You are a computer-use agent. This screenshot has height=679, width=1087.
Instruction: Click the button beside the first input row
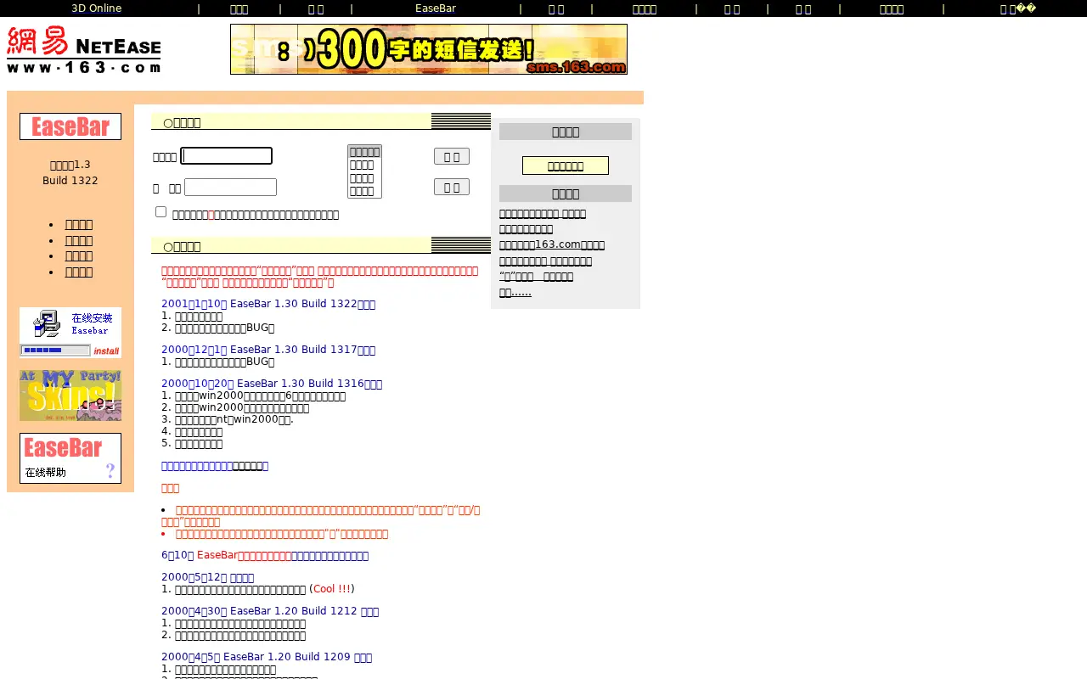coord(452,156)
